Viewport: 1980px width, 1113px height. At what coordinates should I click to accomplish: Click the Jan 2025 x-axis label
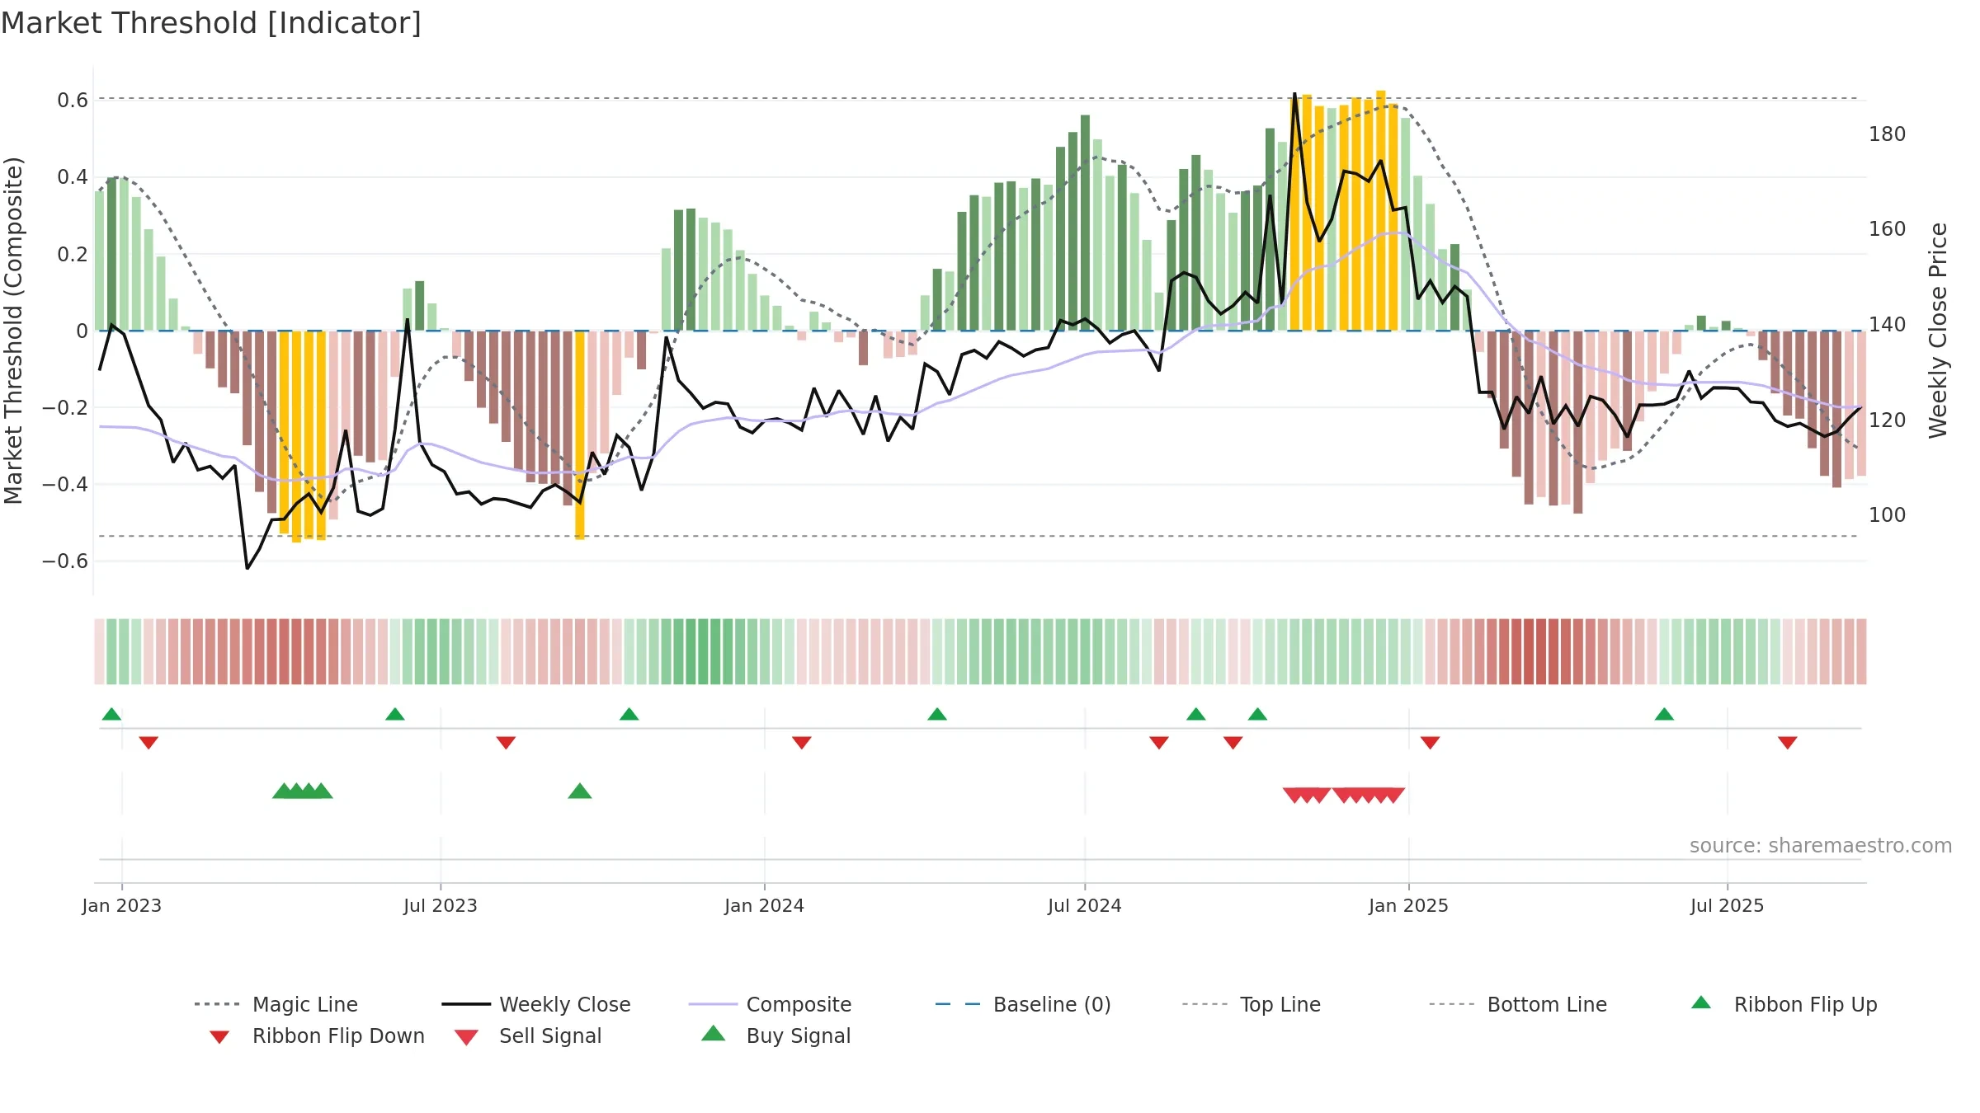(x=1409, y=905)
